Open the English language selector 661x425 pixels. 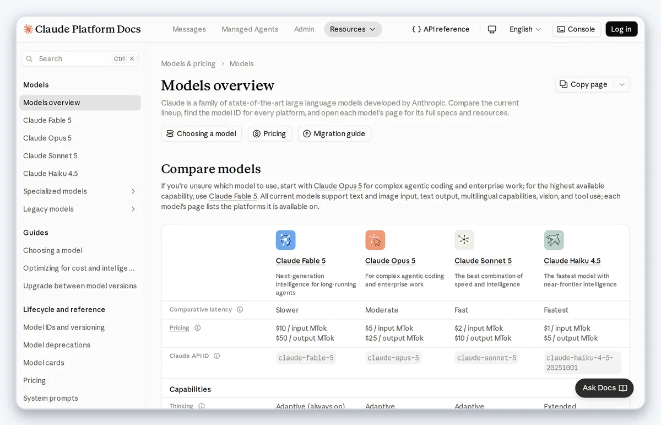pyautogui.click(x=525, y=29)
